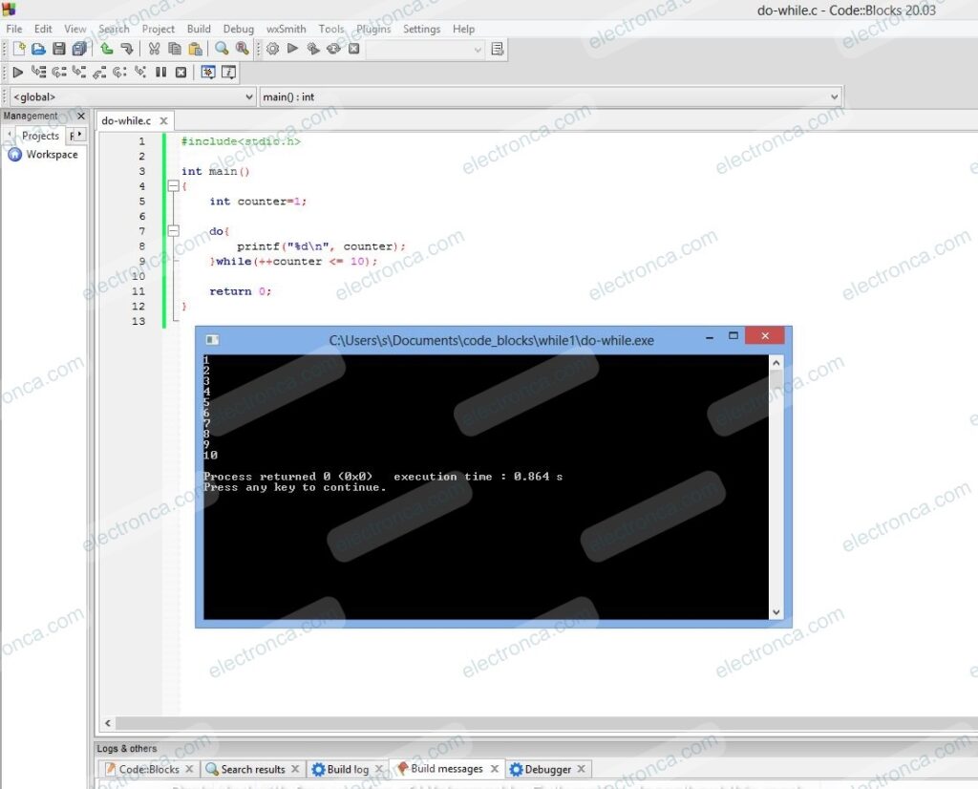
Task: Click the Cut scissors icon
Action: 153,49
